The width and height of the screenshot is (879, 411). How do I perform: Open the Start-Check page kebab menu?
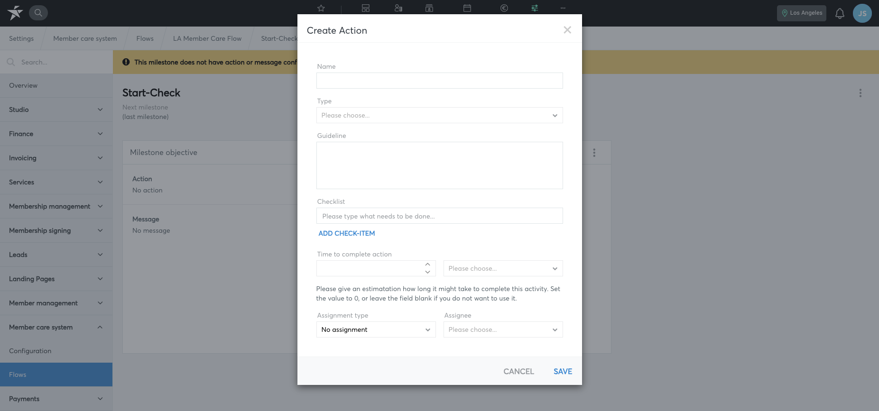860,93
